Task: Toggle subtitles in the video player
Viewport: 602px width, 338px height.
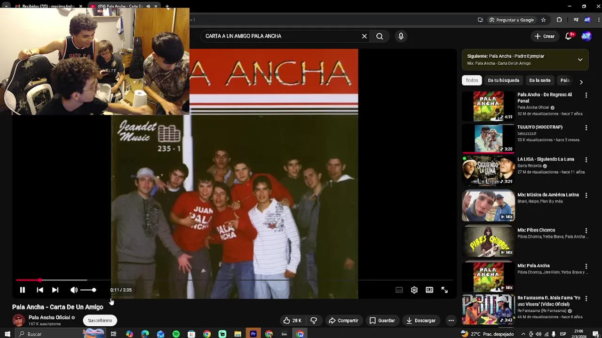Action: 399,290
